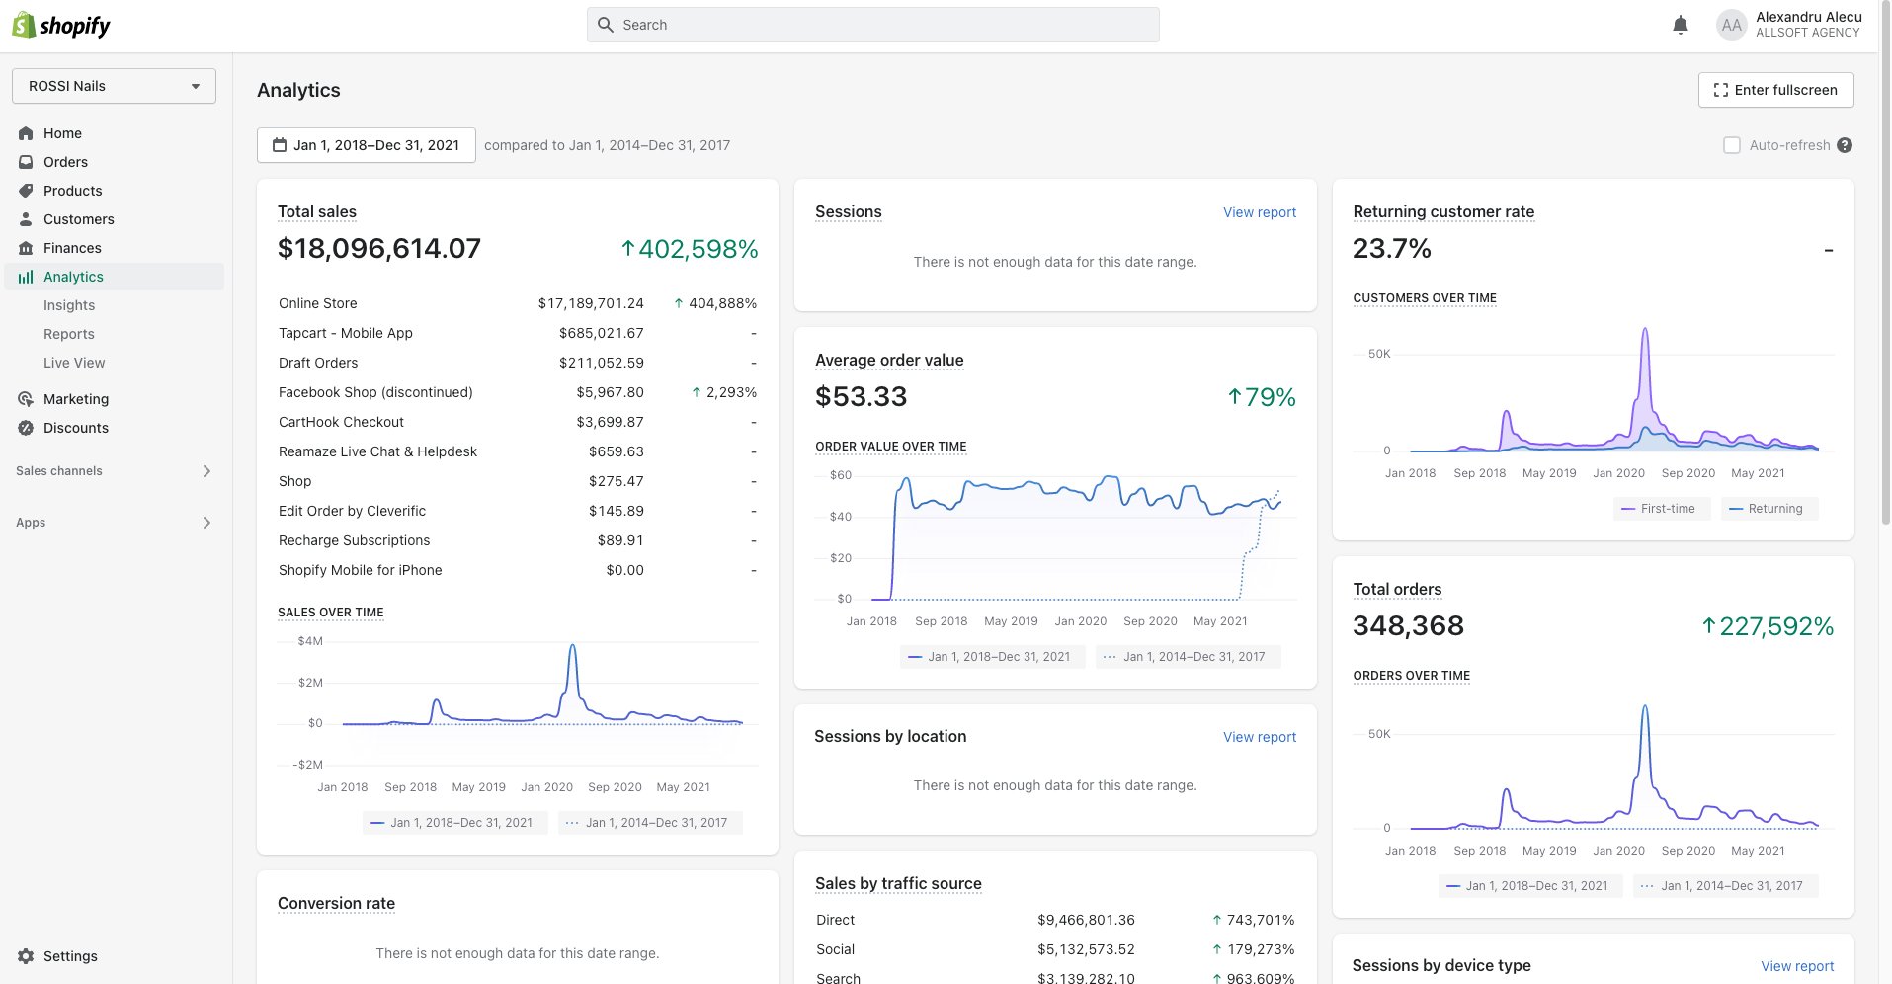This screenshot has width=1892, height=984.
Task: Click the Orders inbox icon
Action: 26,162
